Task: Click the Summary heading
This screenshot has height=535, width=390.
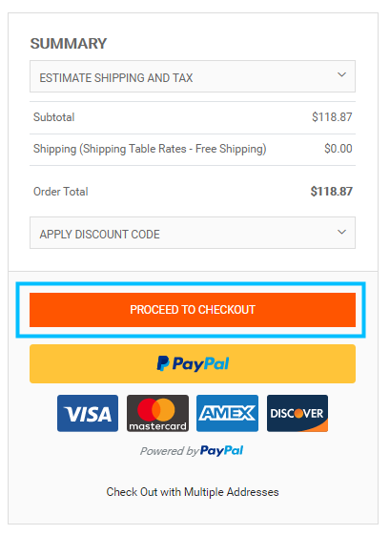Action: pos(69,44)
